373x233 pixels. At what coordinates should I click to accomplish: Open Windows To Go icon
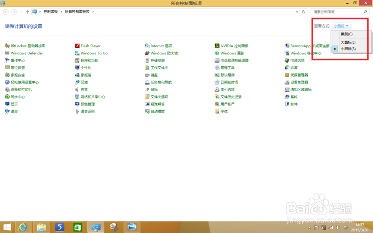point(77,53)
